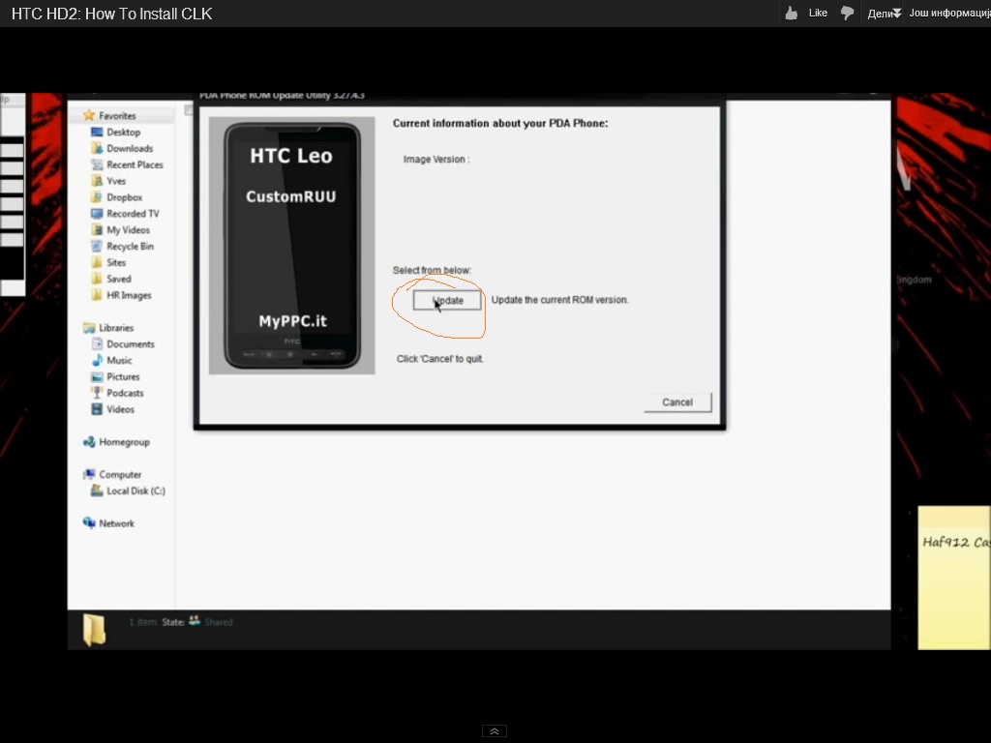991x743 pixels.
Task: Open the HR Images folder icon
Action: tap(97, 295)
